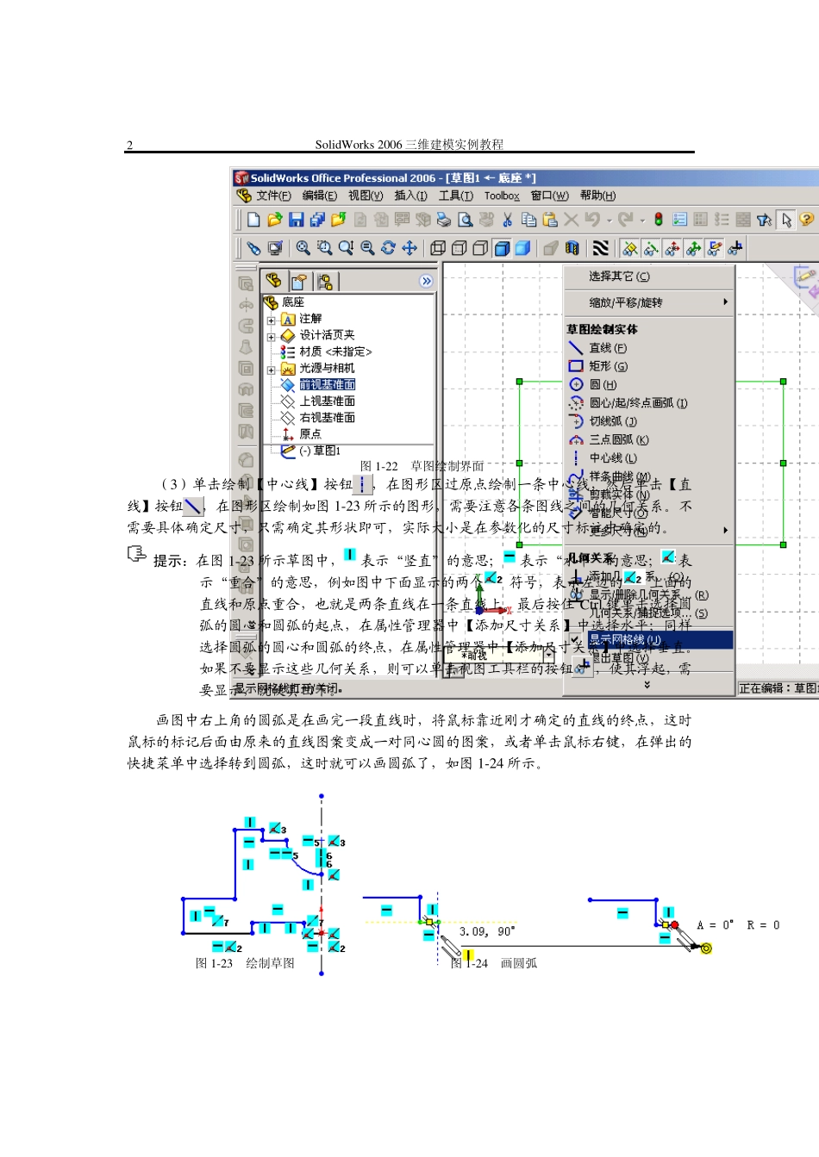Select the 底座 root tree item
The image size is (819, 1157).
[x=292, y=302]
